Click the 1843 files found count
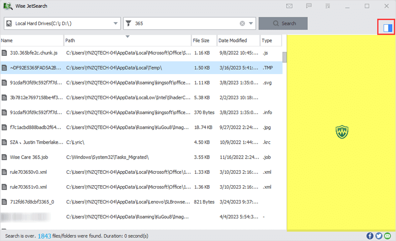Image resolution: width=396 pixels, height=241 pixels. pyautogui.click(x=45, y=236)
